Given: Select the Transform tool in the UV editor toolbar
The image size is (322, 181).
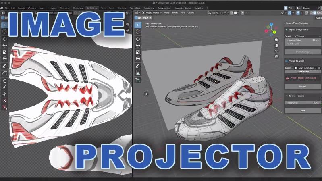Looking at the screenshot, I should tap(4, 58).
